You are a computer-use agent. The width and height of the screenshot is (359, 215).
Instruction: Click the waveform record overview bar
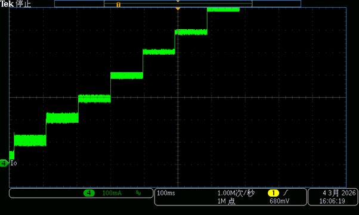(x=178, y=4)
